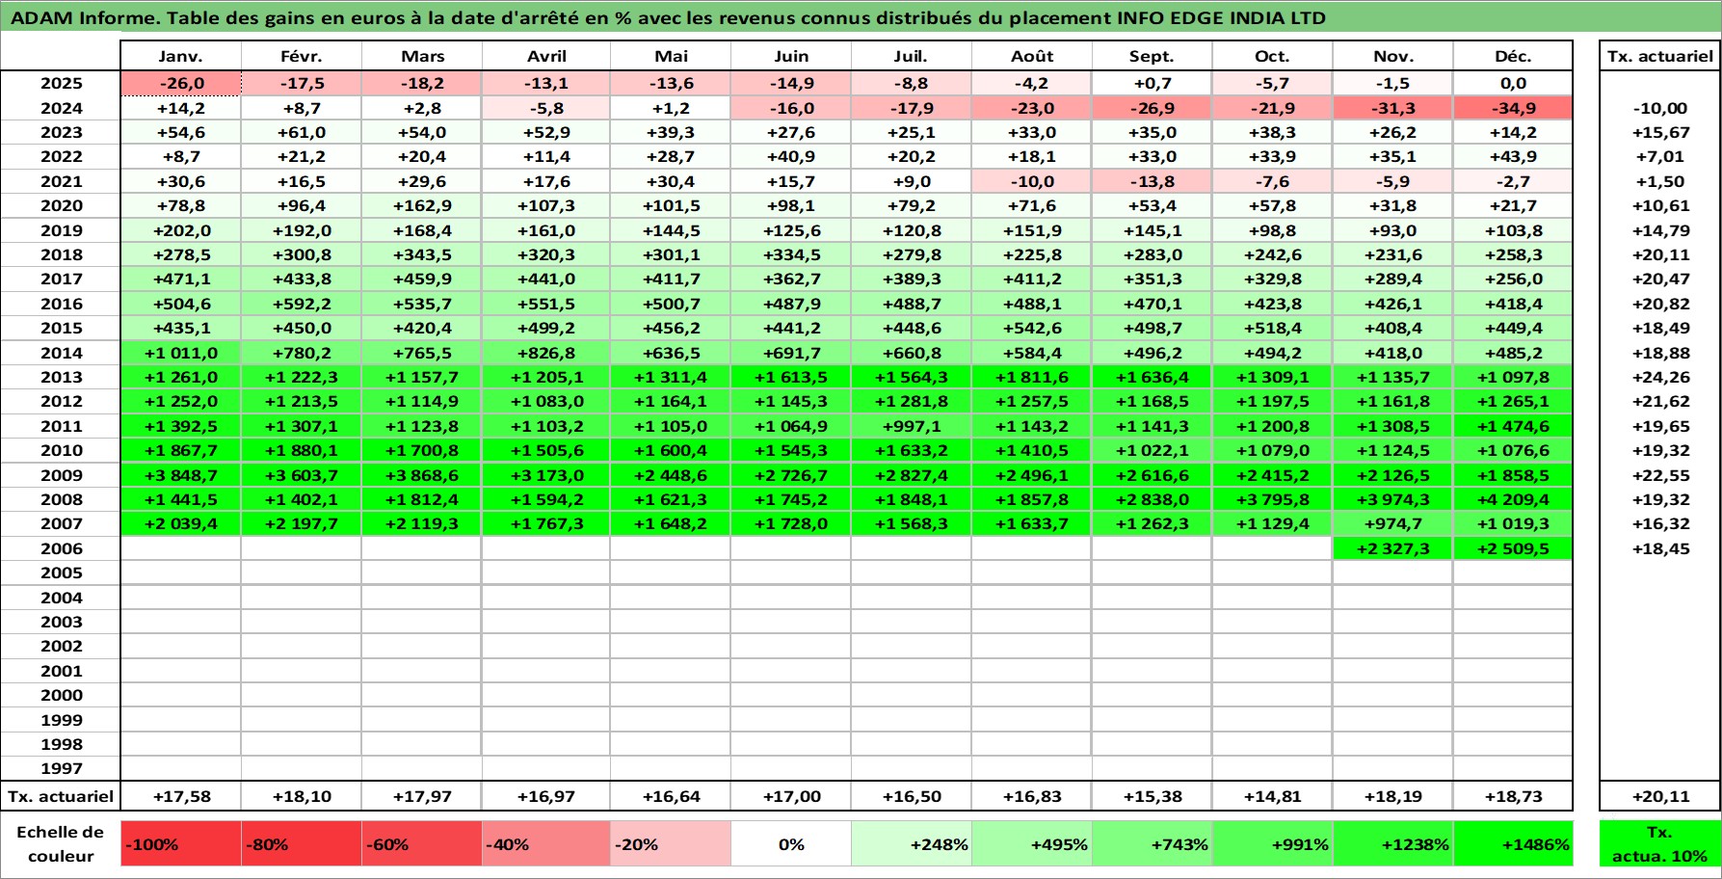This screenshot has width=1722, height=879.
Task: Click the +20,11 overall actuarial rate
Action: [x=1660, y=796]
